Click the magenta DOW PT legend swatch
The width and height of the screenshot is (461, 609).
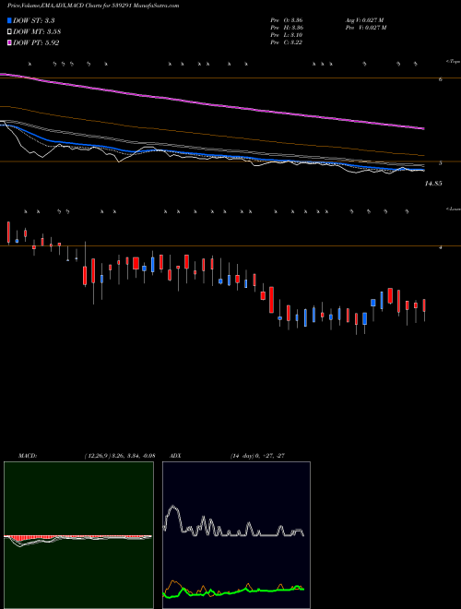click(9, 43)
